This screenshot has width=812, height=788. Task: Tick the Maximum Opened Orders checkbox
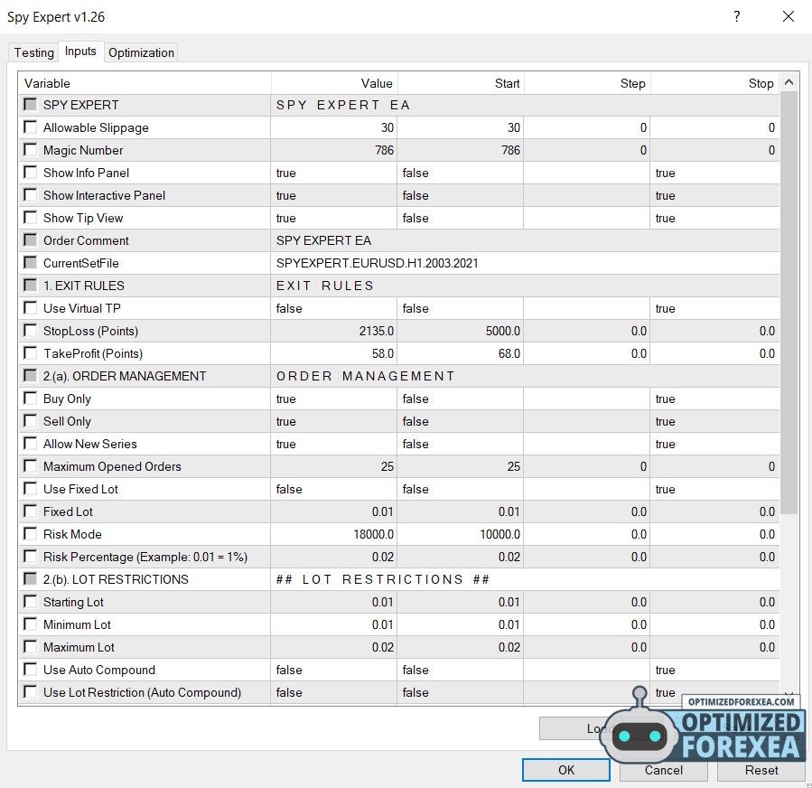(31, 465)
